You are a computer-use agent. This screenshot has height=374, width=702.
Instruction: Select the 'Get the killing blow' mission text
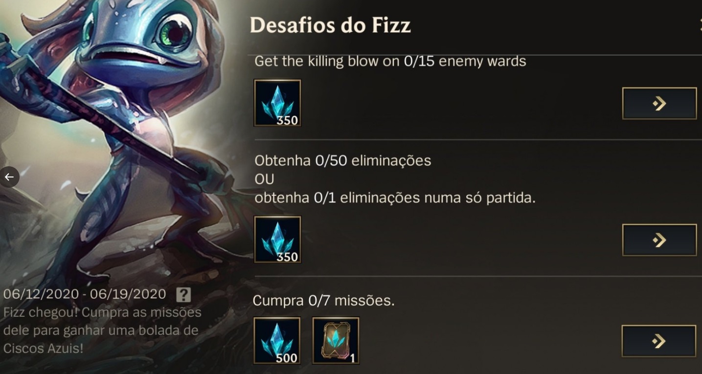(x=390, y=62)
